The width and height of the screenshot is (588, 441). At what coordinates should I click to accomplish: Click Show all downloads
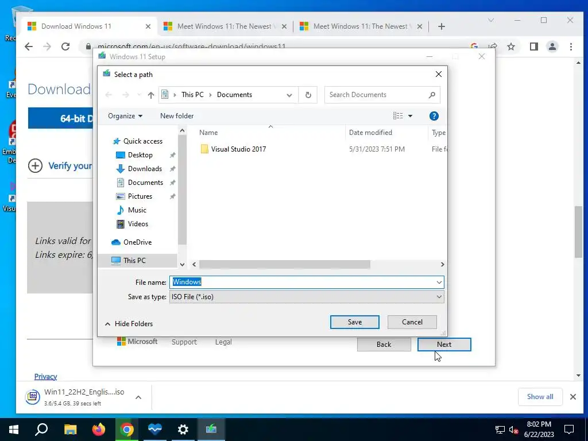pos(540,397)
